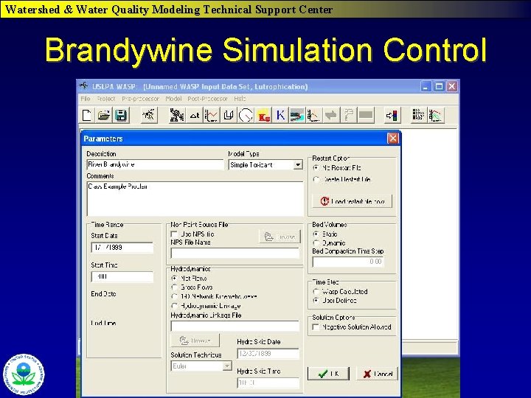
Task: Click the greyed-out arrow exchange icon
Action: click(331, 116)
